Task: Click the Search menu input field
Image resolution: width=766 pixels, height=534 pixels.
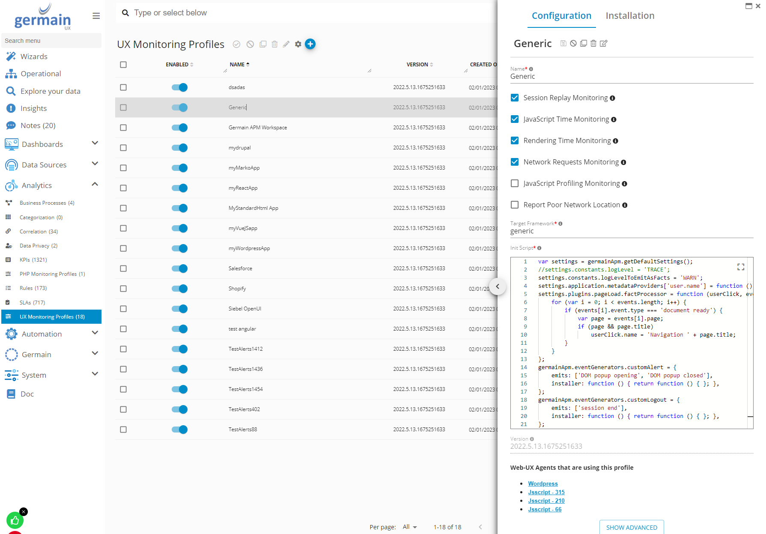Action: tap(51, 41)
